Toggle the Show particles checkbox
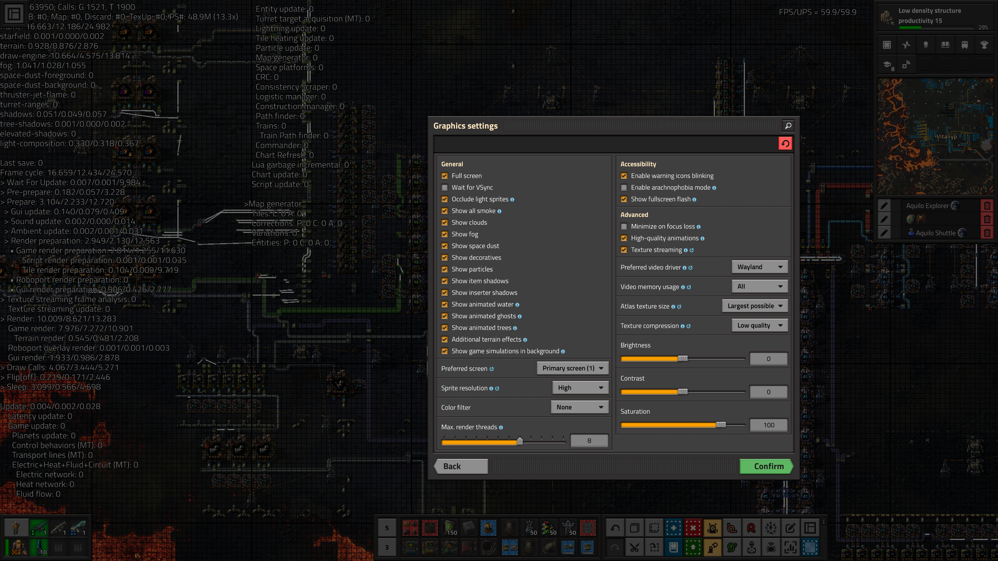 pyautogui.click(x=444, y=269)
